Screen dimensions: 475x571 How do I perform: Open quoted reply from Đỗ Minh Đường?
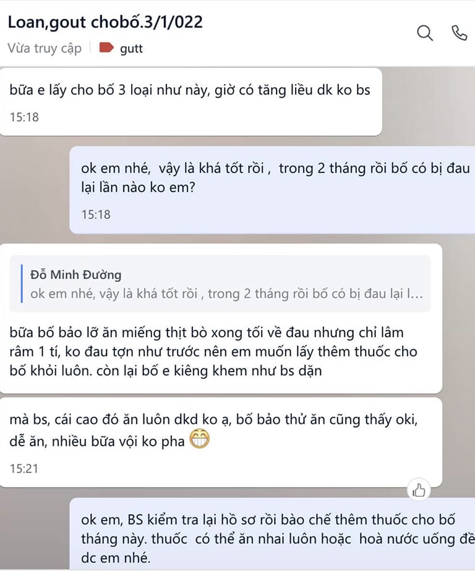[x=220, y=284]
